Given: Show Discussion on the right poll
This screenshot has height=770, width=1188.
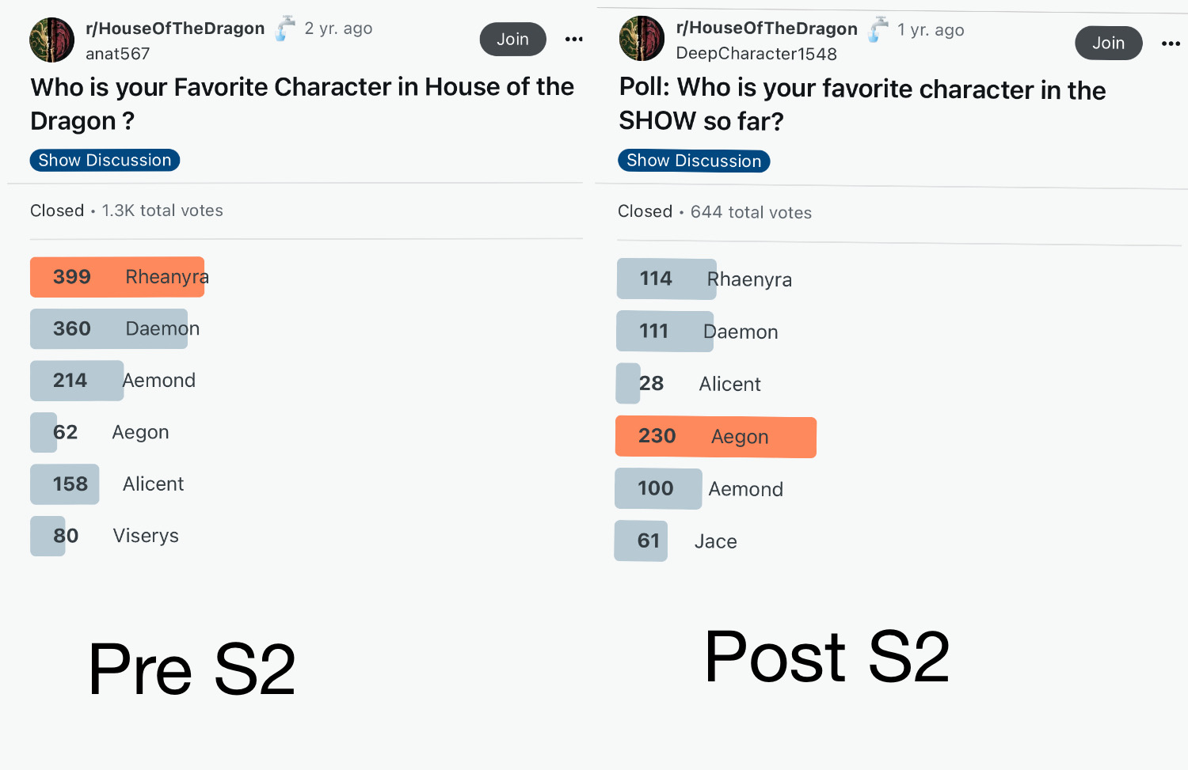Looking at the screenshot, I should [694, 161].
